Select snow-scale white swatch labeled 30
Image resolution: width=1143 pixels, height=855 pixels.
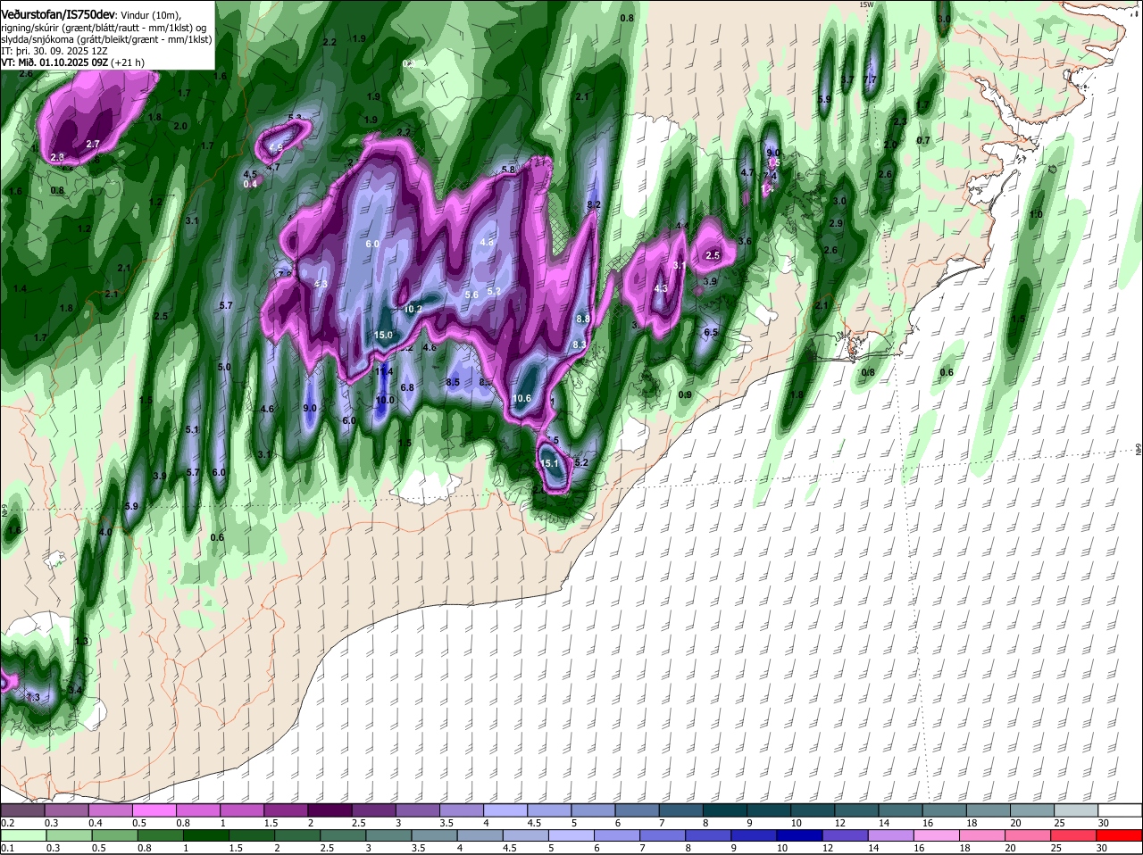(1121, 810)
